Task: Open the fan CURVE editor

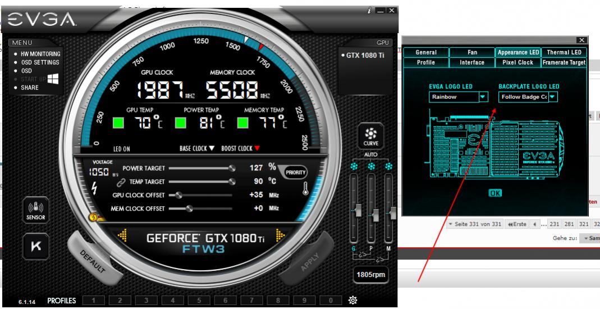Action: click(x=370, y=137)
